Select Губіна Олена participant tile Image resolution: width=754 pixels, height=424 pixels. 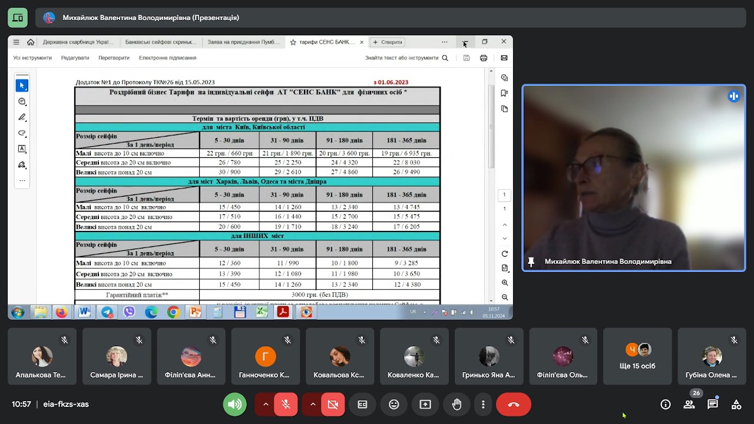pos(712,357)
